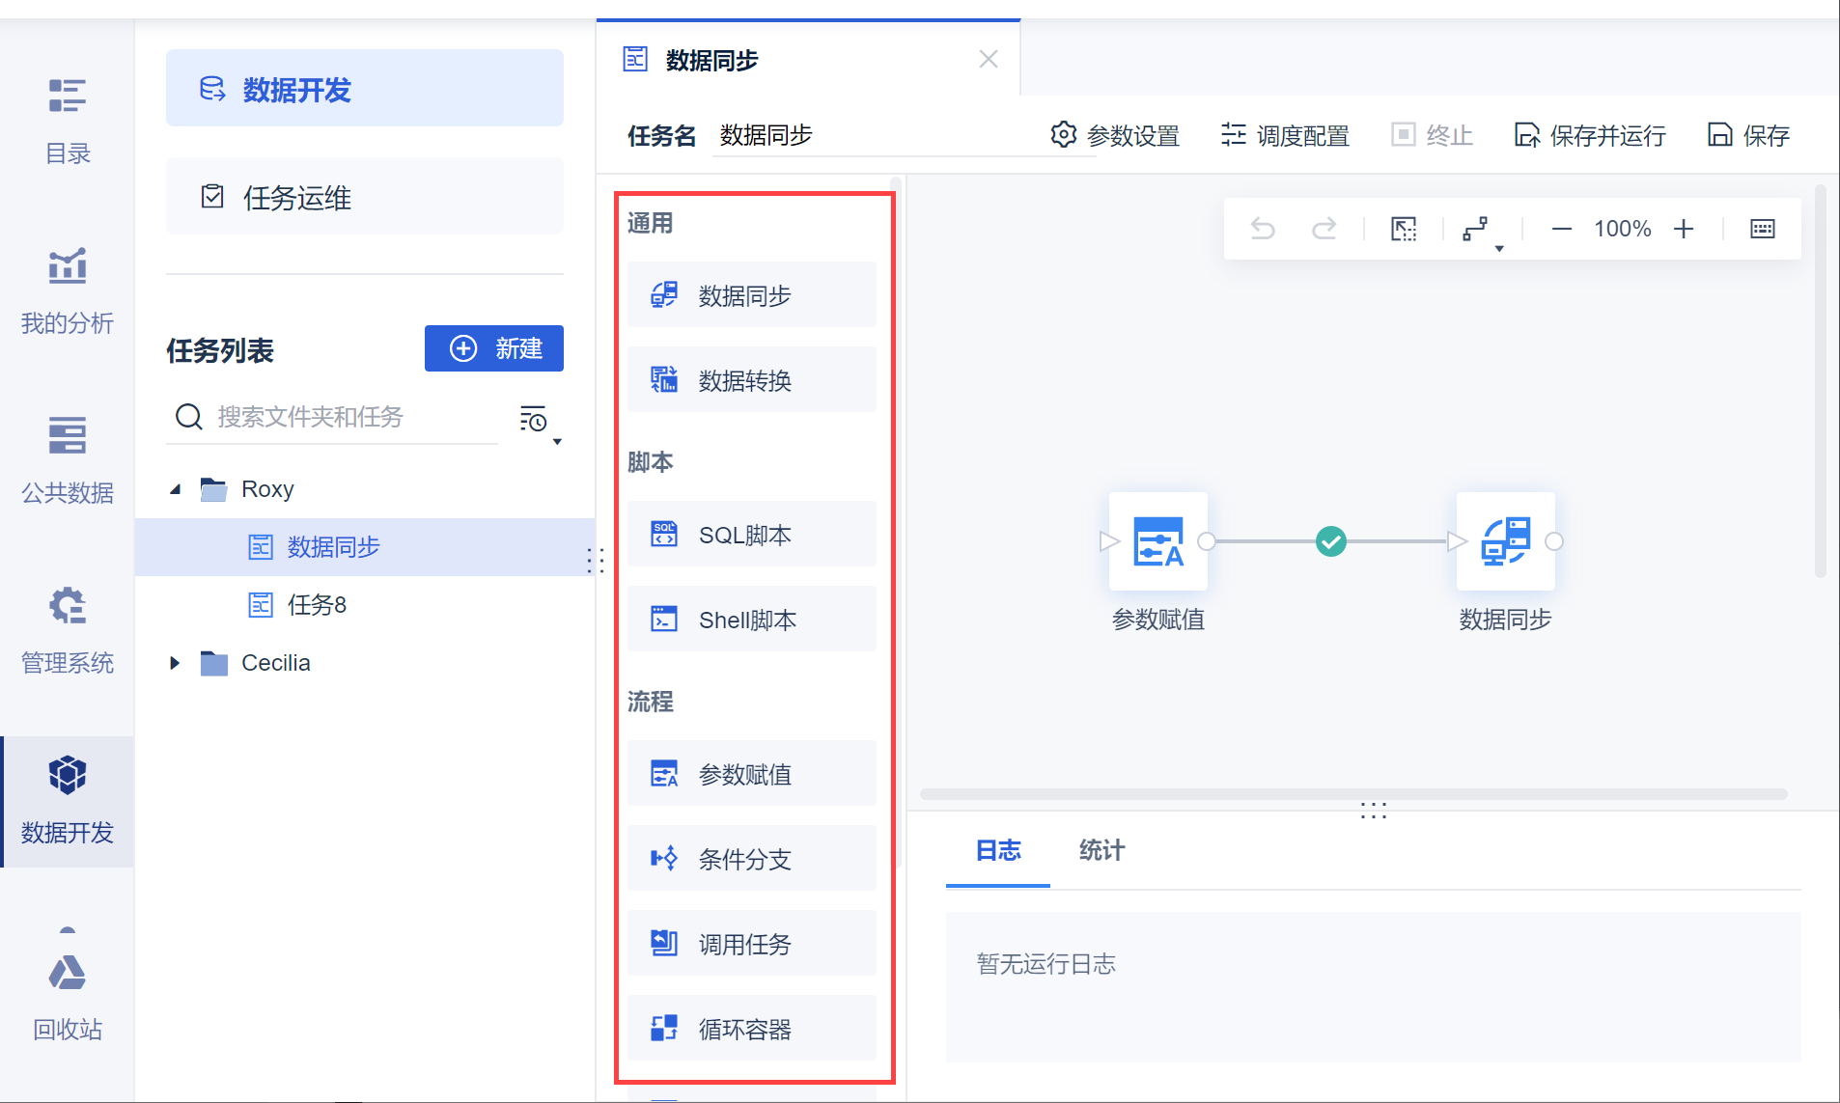The height and width of the screenshot is (1103, 1840).
Task: Select the 数据同步 node on canvas
Action: coord(1505,541)
